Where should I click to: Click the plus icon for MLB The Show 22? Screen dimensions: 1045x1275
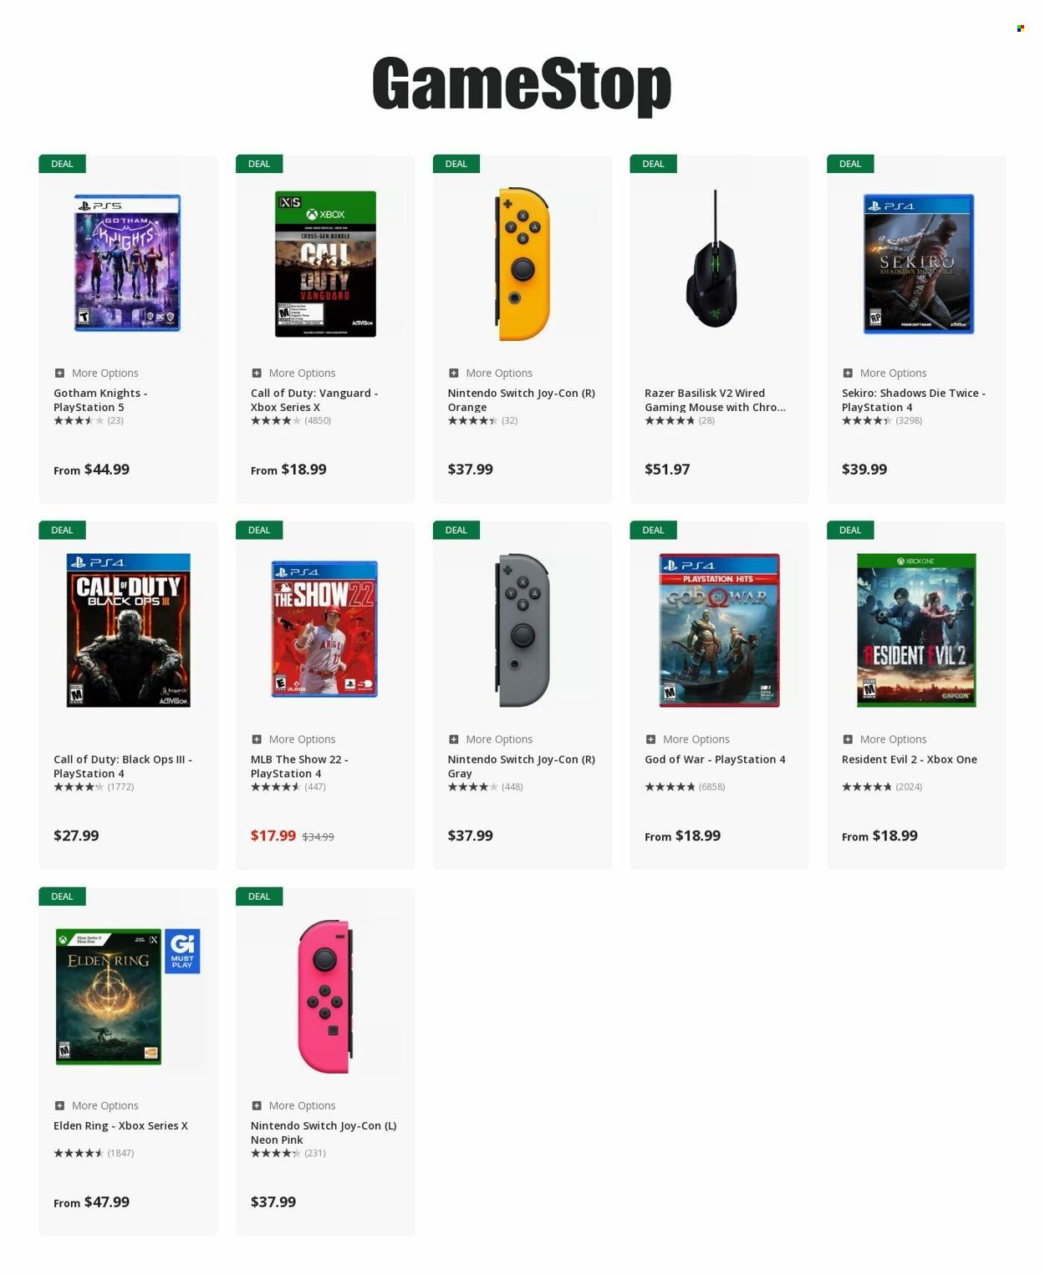click(257, 739)
